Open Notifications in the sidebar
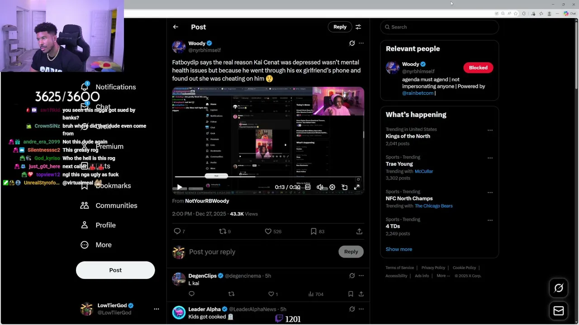Screen dimensions: 579x325 108,87
